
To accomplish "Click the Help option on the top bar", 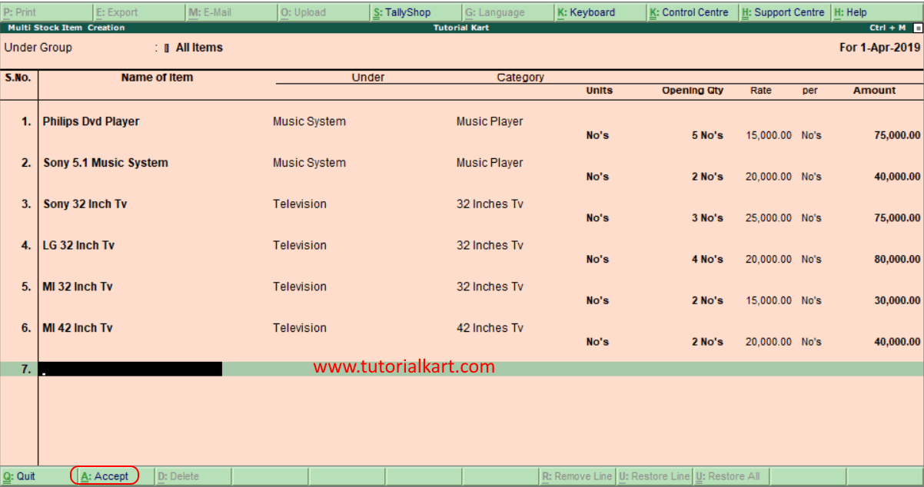I will (850, 12).
